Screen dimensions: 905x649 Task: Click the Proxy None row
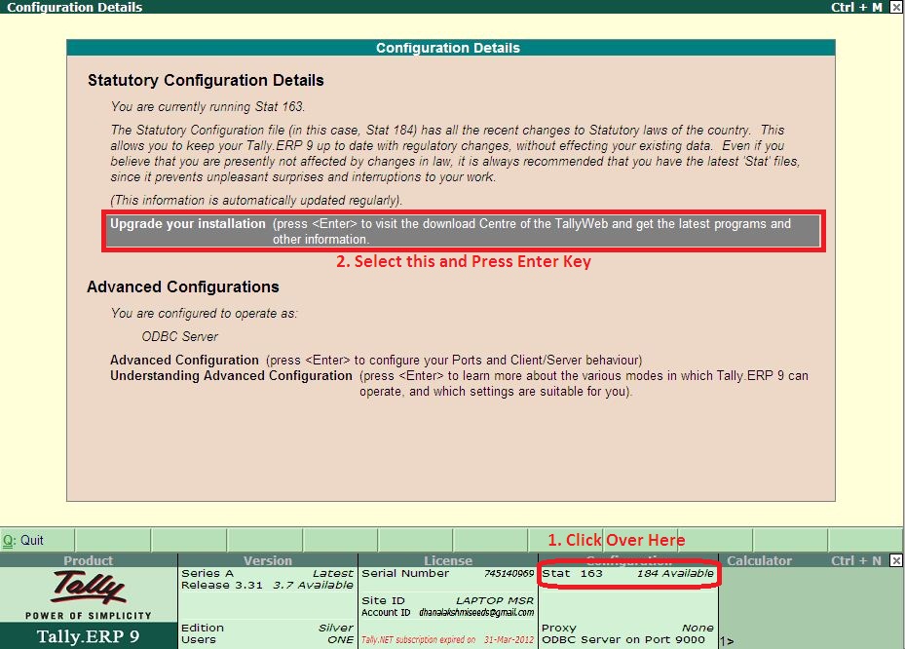coord(627,628)
